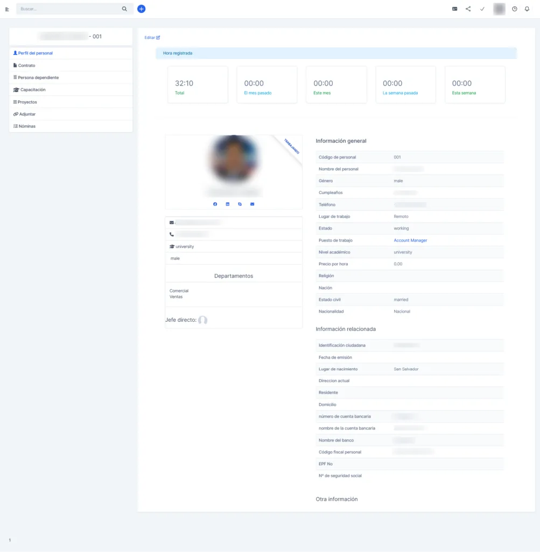Screen dimensions: 540x552
Task: Click the envelope email icon under photo
Action: point(252,204)
